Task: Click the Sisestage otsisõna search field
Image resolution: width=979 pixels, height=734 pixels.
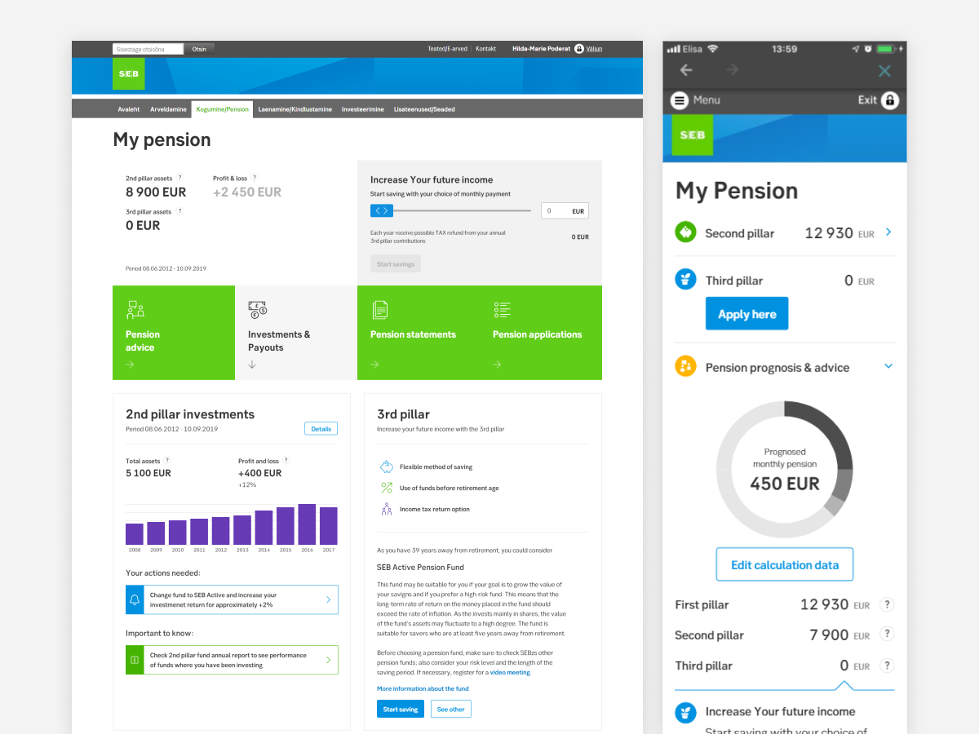Action: 148,49
